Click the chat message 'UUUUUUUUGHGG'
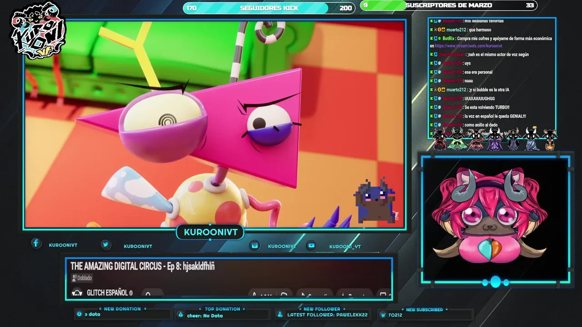The image size is (582, 327). pyautogui.click(x=480, y=99)
